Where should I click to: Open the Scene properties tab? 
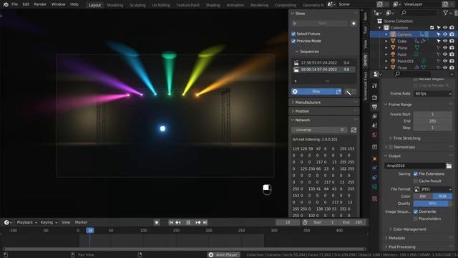[x=375, y=125]
